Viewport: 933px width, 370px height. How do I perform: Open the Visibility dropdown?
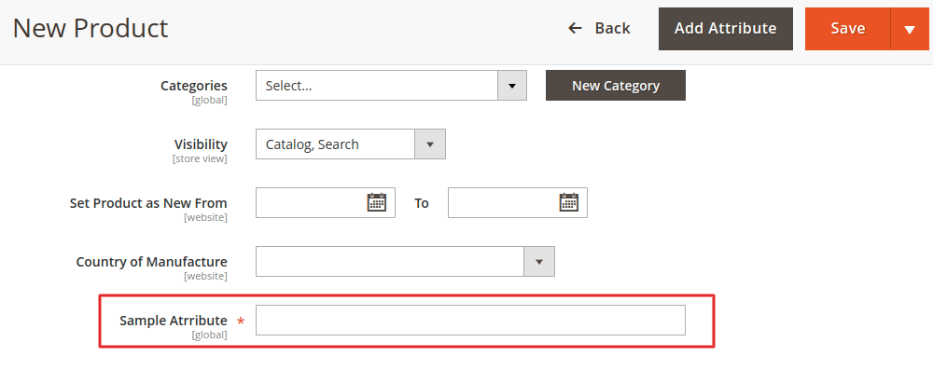(x=351, y=144)
